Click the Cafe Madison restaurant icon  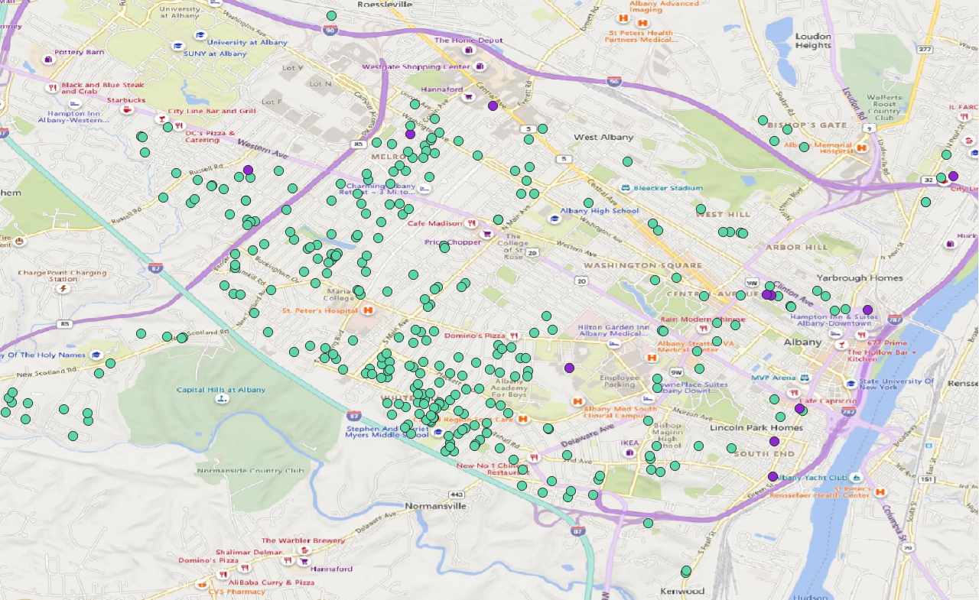(x=472, y=223)
